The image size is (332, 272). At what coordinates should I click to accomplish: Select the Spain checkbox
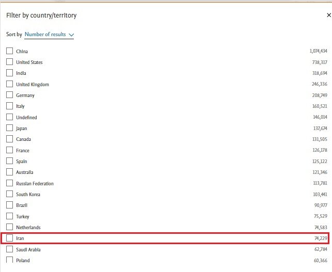[x=9, y=162]
